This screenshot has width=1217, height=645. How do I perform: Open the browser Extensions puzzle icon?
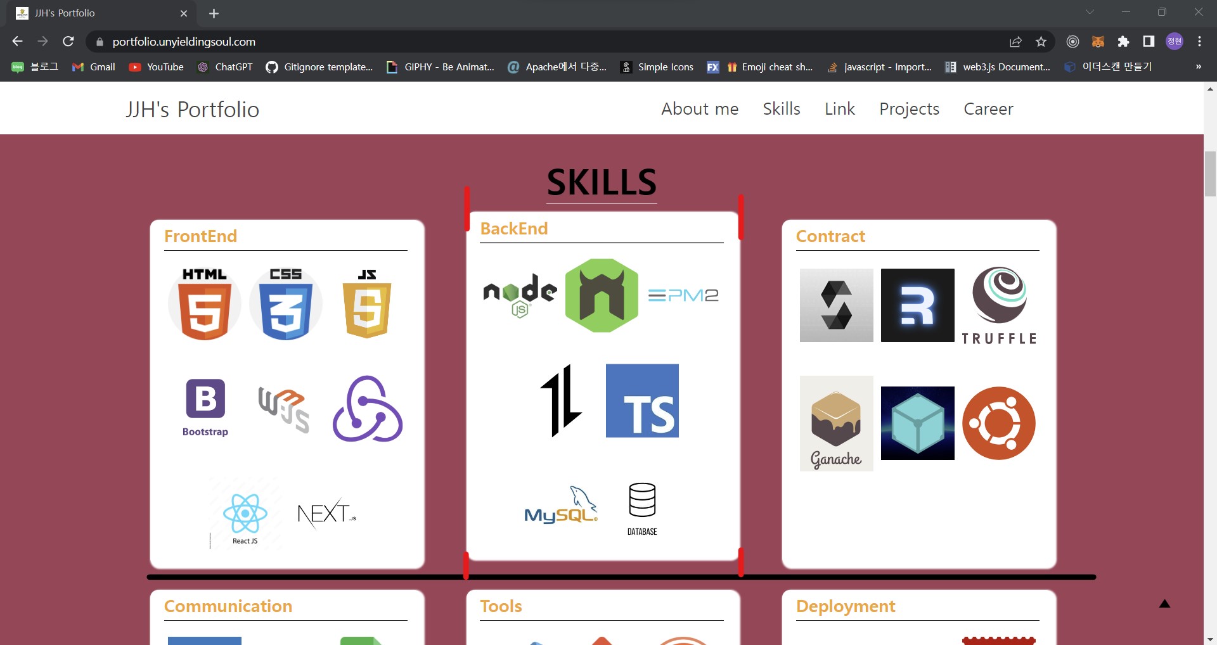pyautogui.click(x=1123, y=41)
